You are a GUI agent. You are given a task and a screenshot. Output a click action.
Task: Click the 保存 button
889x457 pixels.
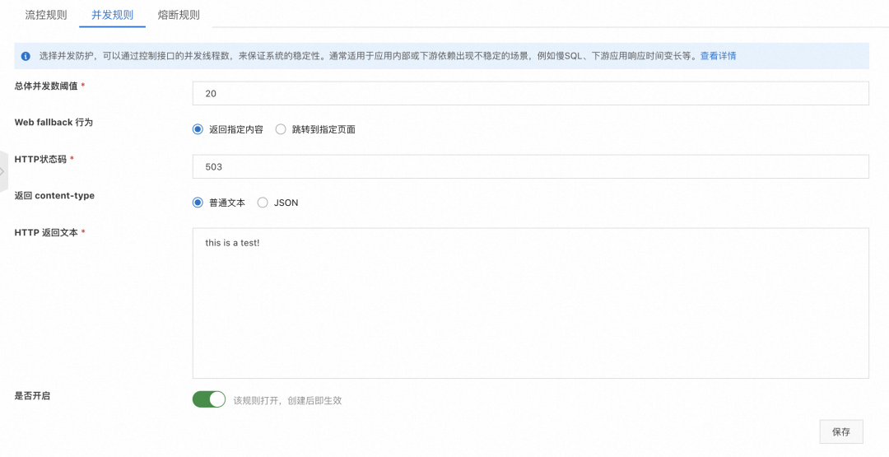click(x=841, y=431)
